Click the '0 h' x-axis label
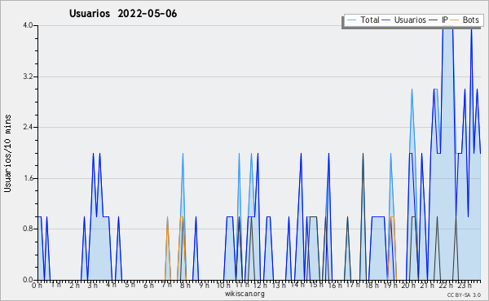 (x=37, y=286)
